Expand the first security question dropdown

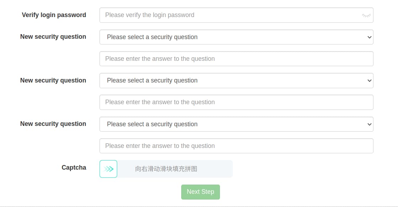pyautogui.click(x=236, y=37)
